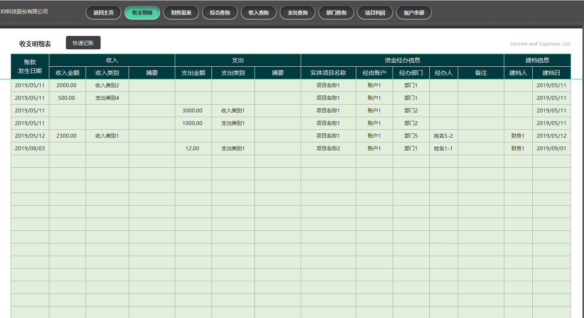Open 账户余额 in the navigation bar
The image size is (584, 318).
click(x=414, y=13)
